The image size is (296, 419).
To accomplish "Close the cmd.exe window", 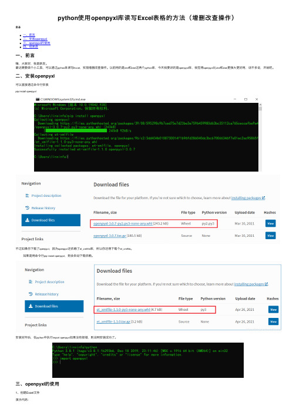I will (x=257, y=99).
